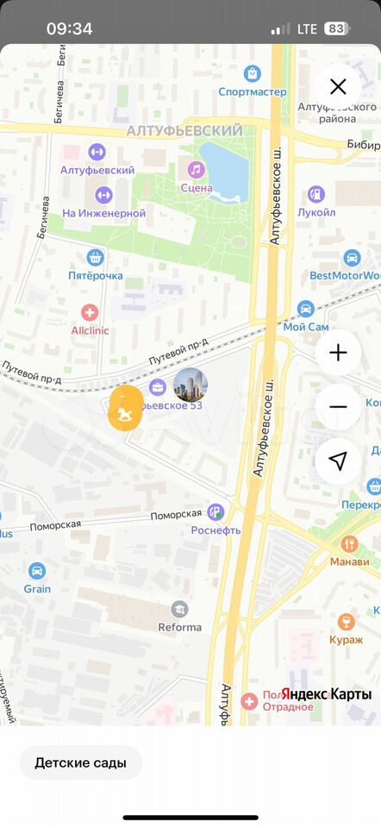
Task: Select the Лукойл gas station icon
Action: 316,194
